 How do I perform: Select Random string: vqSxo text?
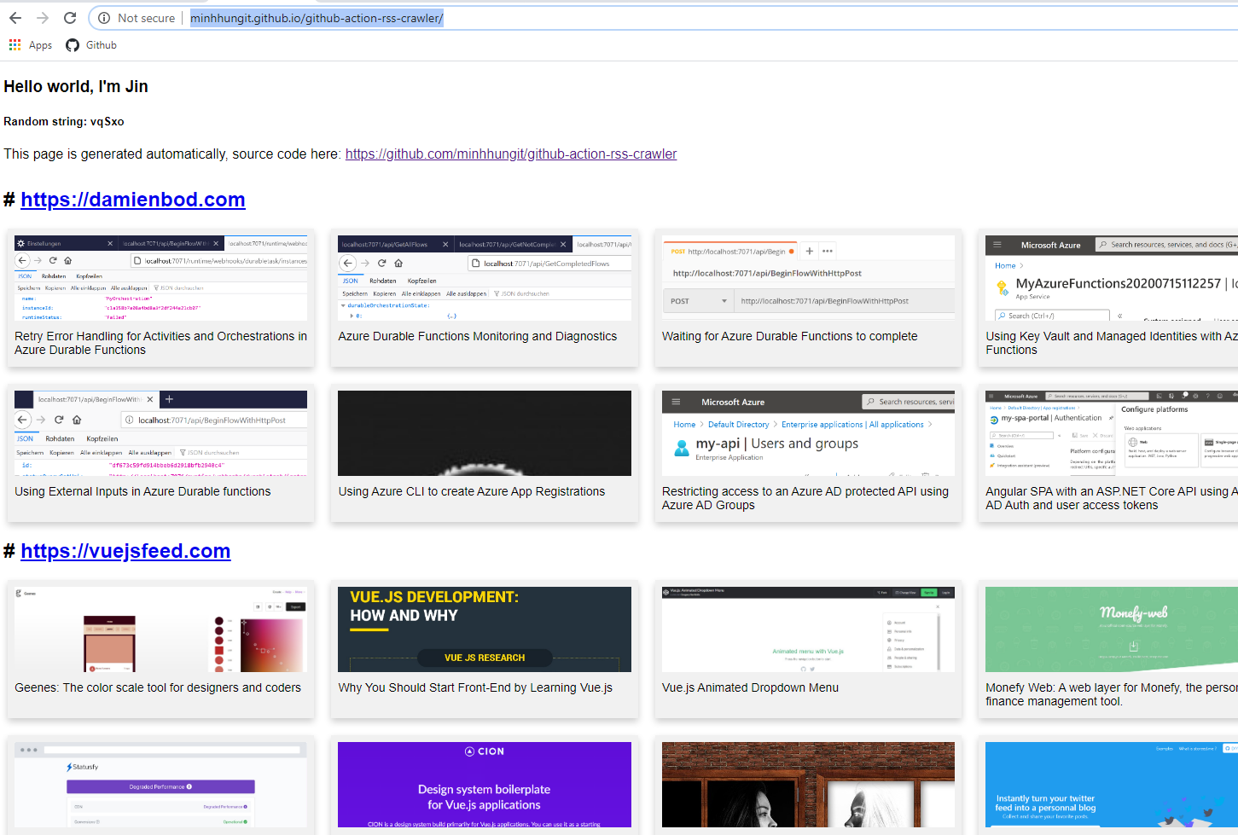pyautogui.click(x=64, y=121)
